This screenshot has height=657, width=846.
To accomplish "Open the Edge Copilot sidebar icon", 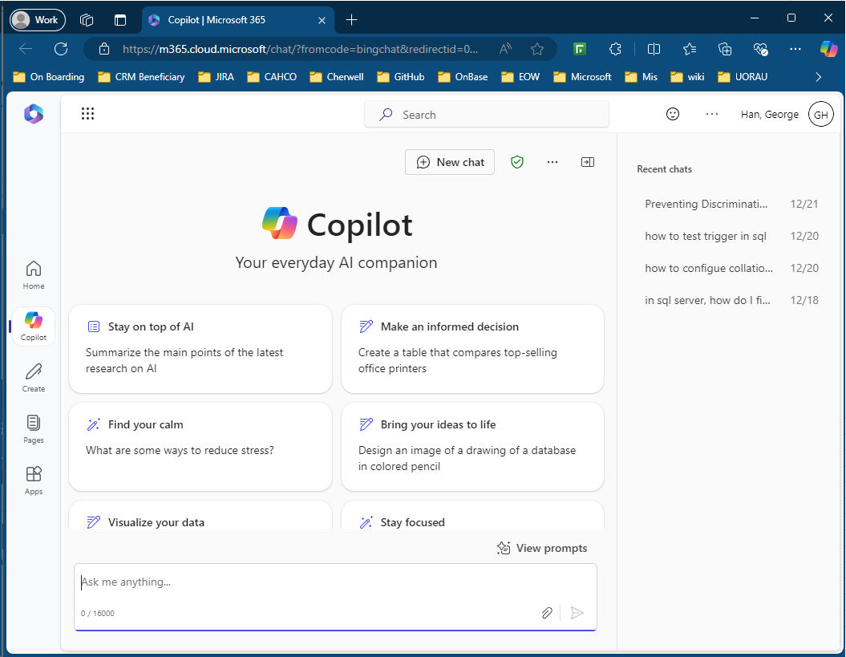I will point(828,49).
